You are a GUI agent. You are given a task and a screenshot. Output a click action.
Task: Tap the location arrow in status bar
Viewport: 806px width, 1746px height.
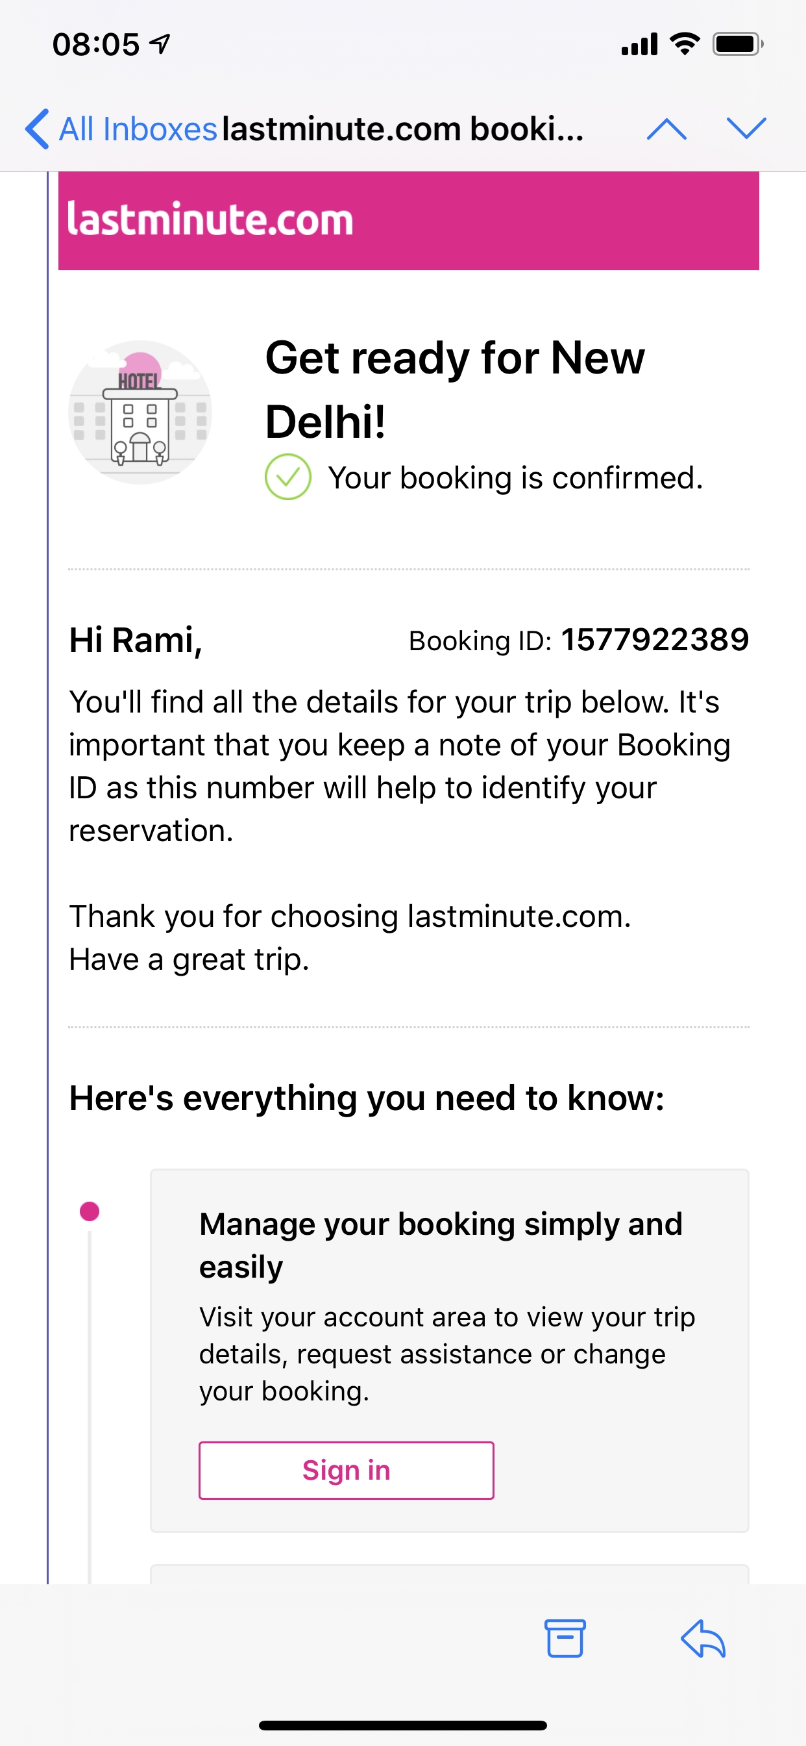click(160, 45)
